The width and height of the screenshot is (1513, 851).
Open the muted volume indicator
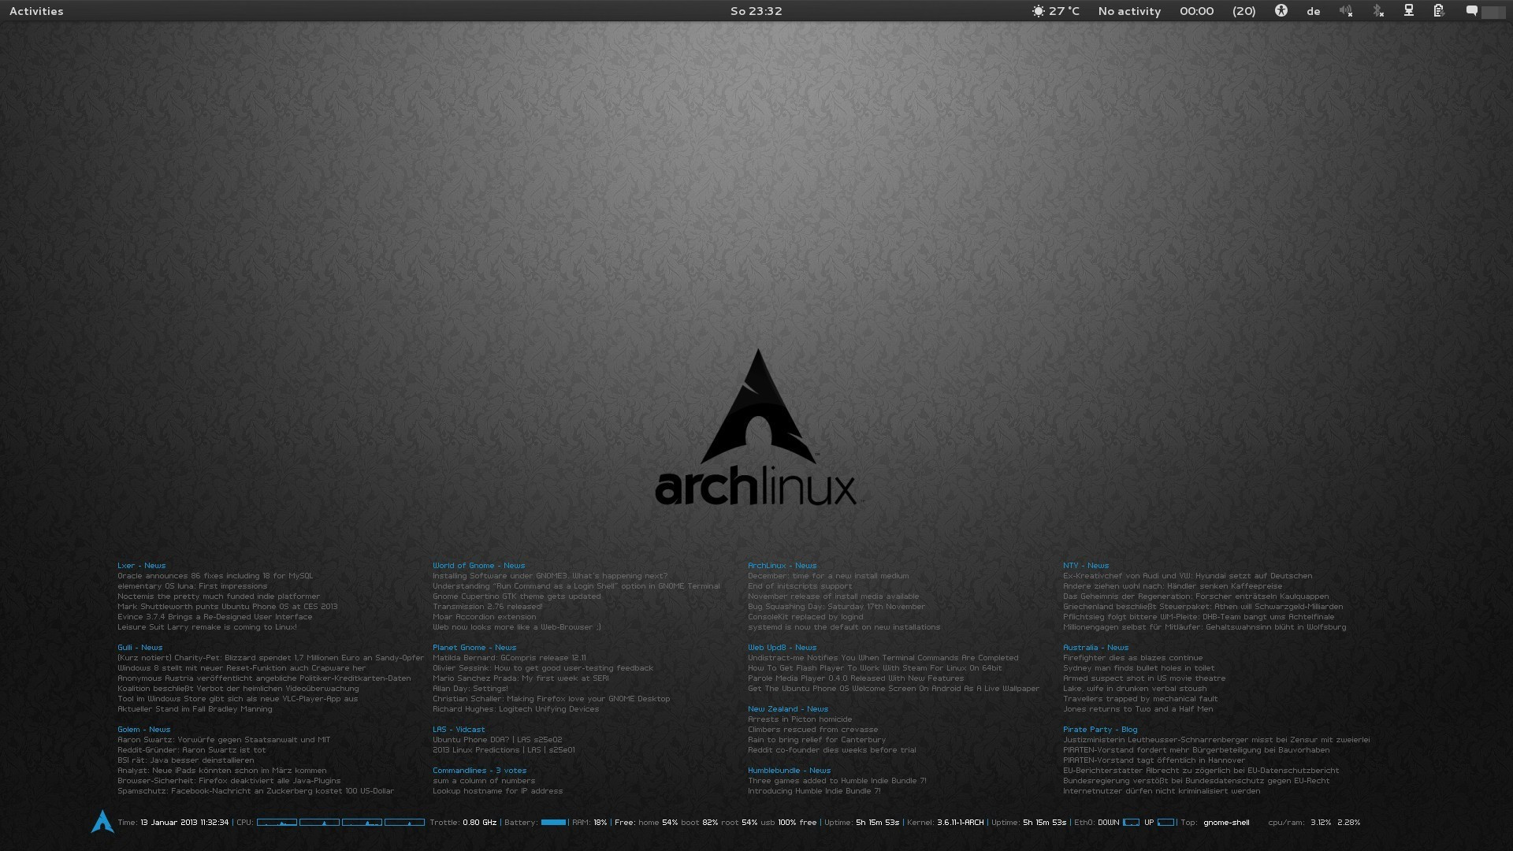(1345, 11)
